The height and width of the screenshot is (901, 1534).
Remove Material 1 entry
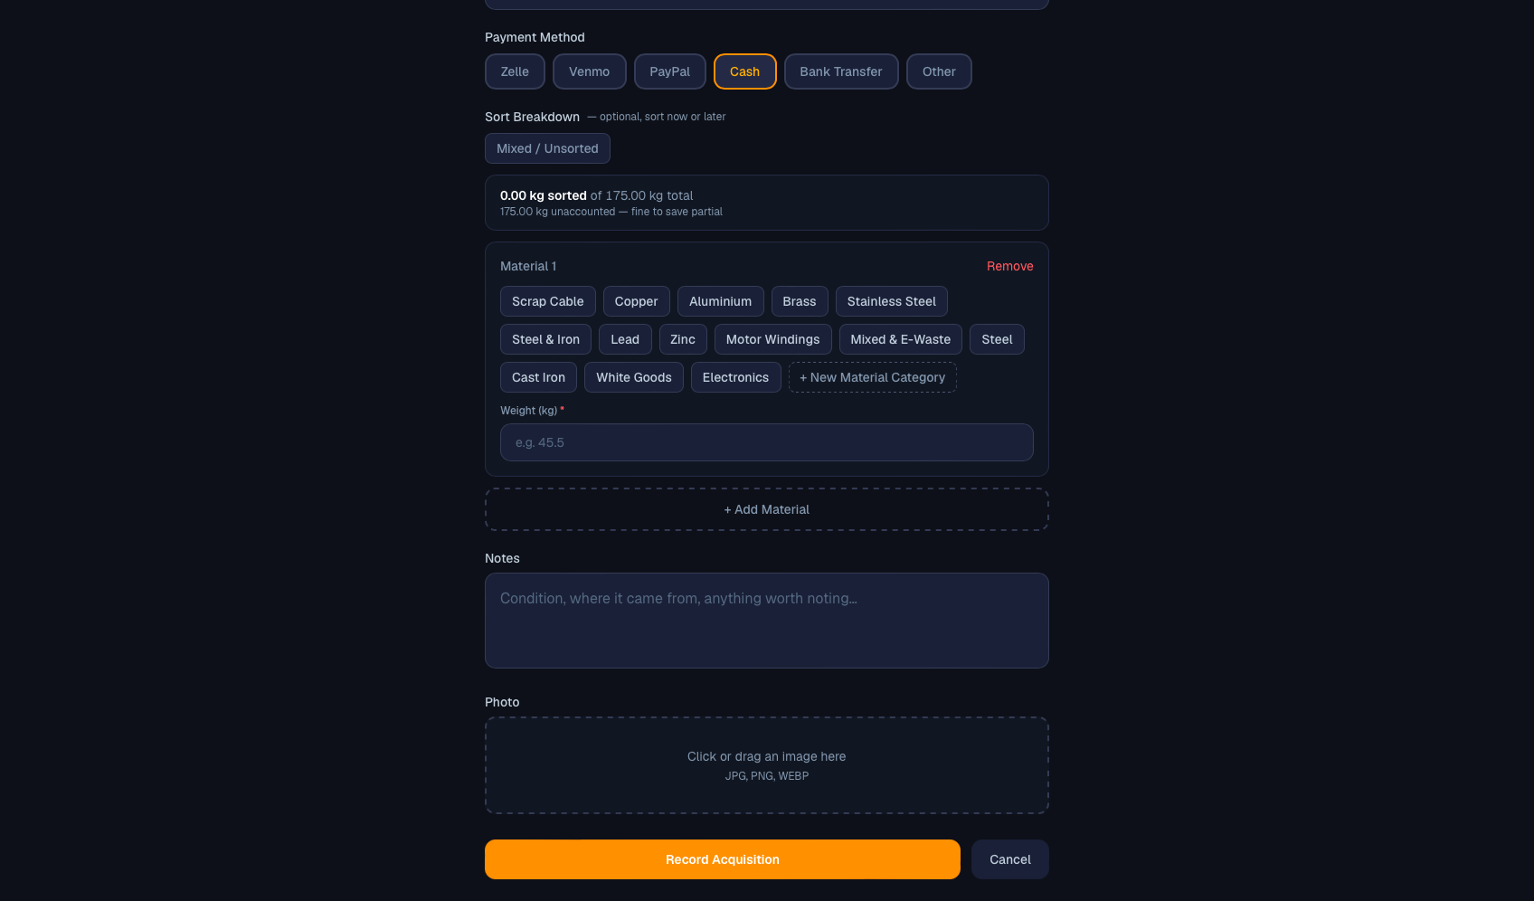click(1009, 266)
